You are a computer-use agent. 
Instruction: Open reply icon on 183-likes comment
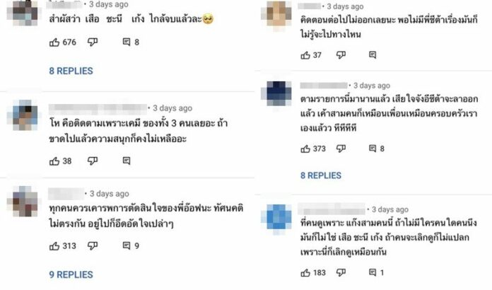tap(373, 272)
